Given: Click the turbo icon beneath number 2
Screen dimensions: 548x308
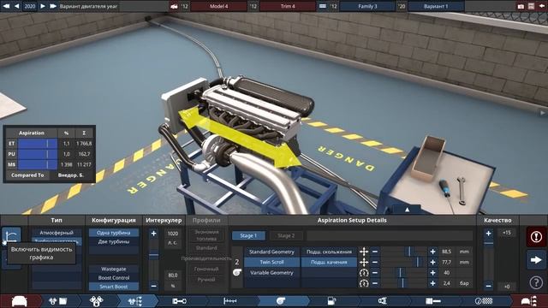Looking at the screenshot, I should tap(237, 272).
